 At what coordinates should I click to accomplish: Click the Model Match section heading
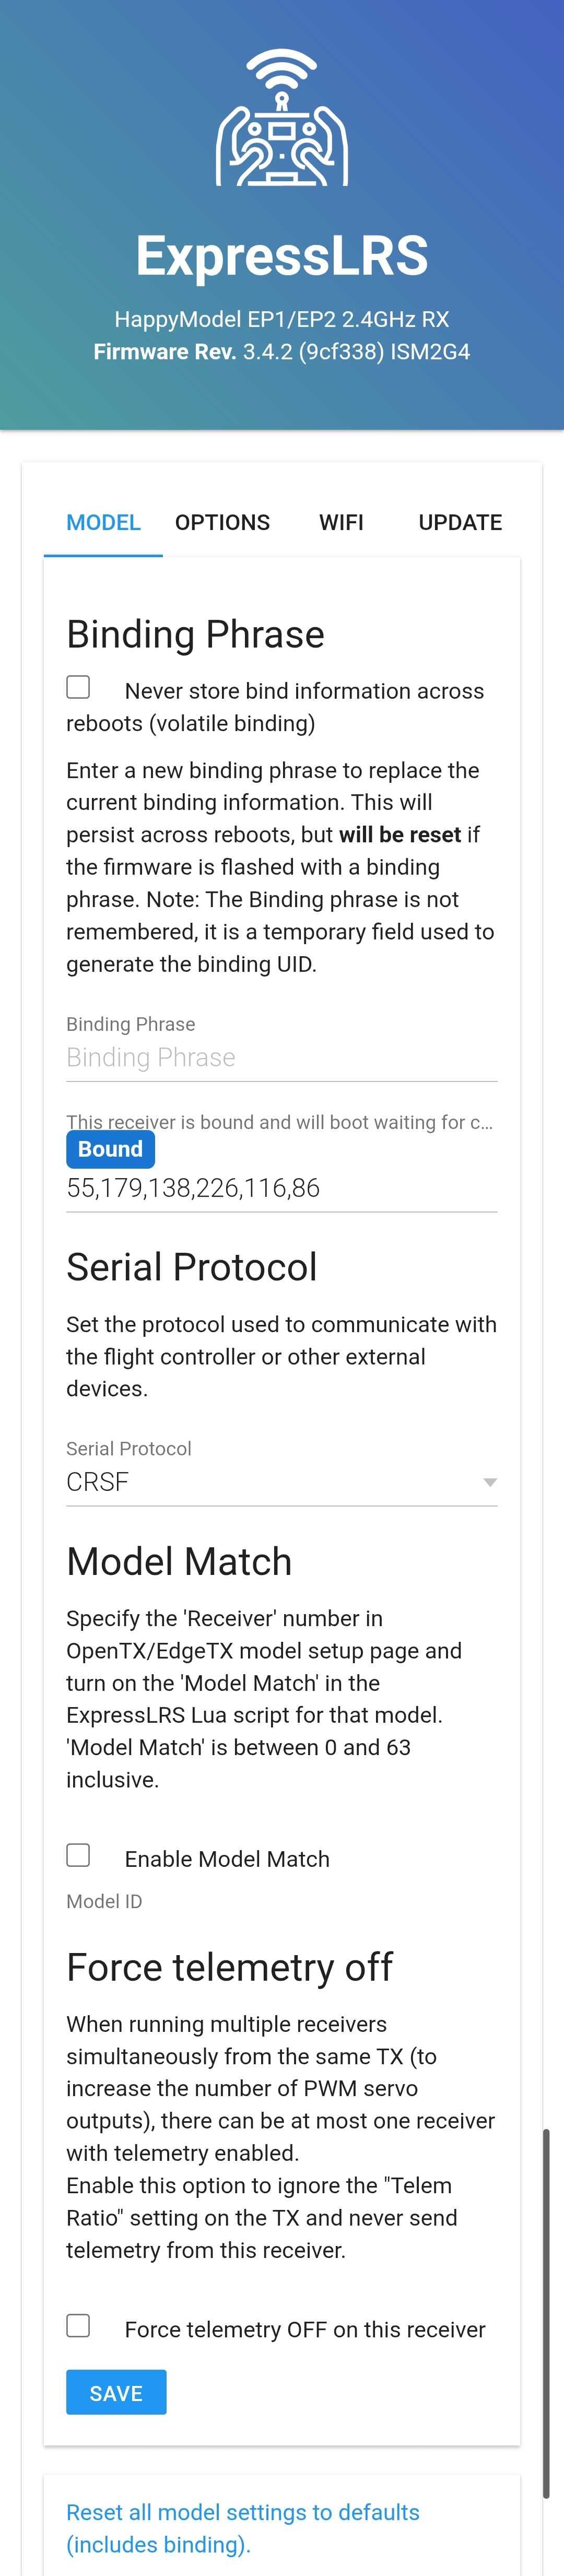coord(179,1562)
